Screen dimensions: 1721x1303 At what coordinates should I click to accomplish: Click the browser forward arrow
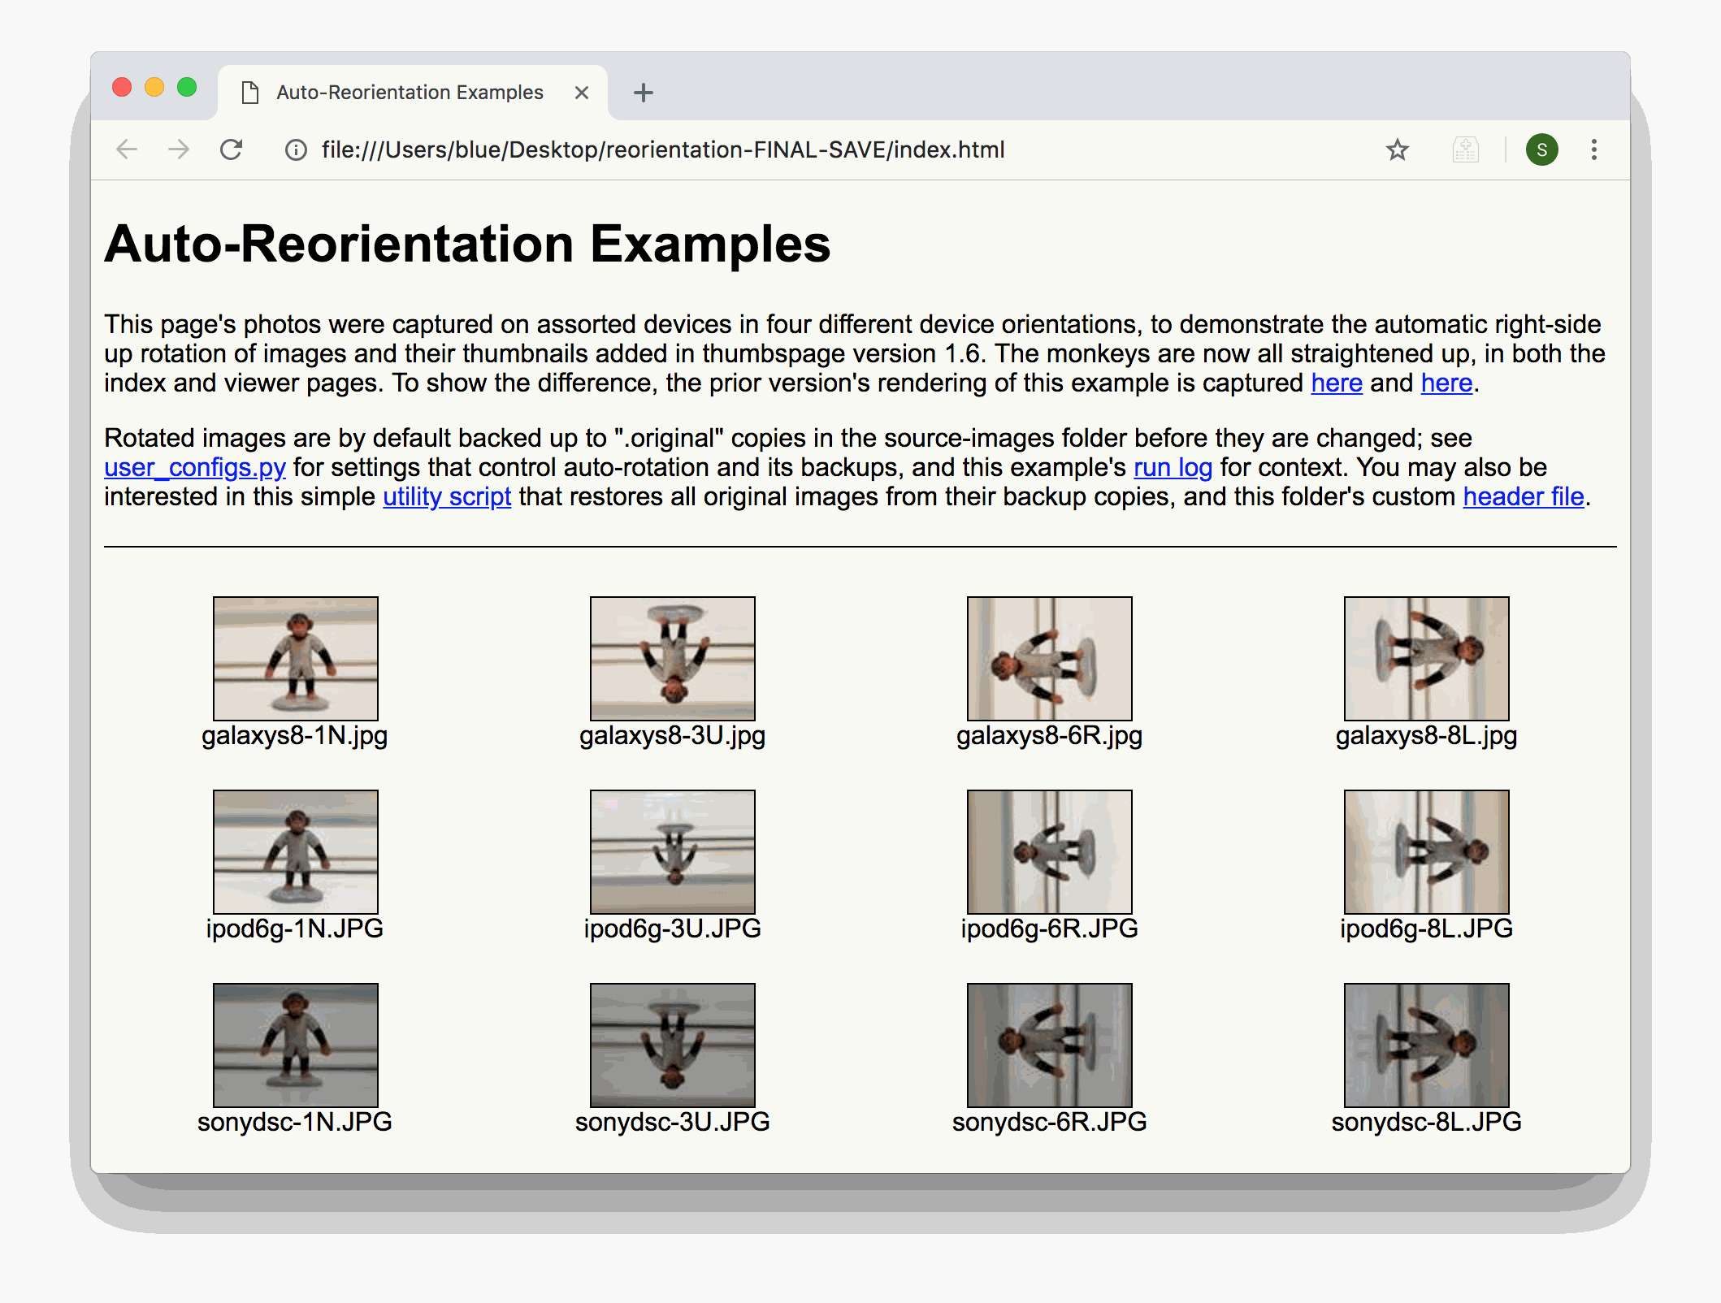coord(179,149)
